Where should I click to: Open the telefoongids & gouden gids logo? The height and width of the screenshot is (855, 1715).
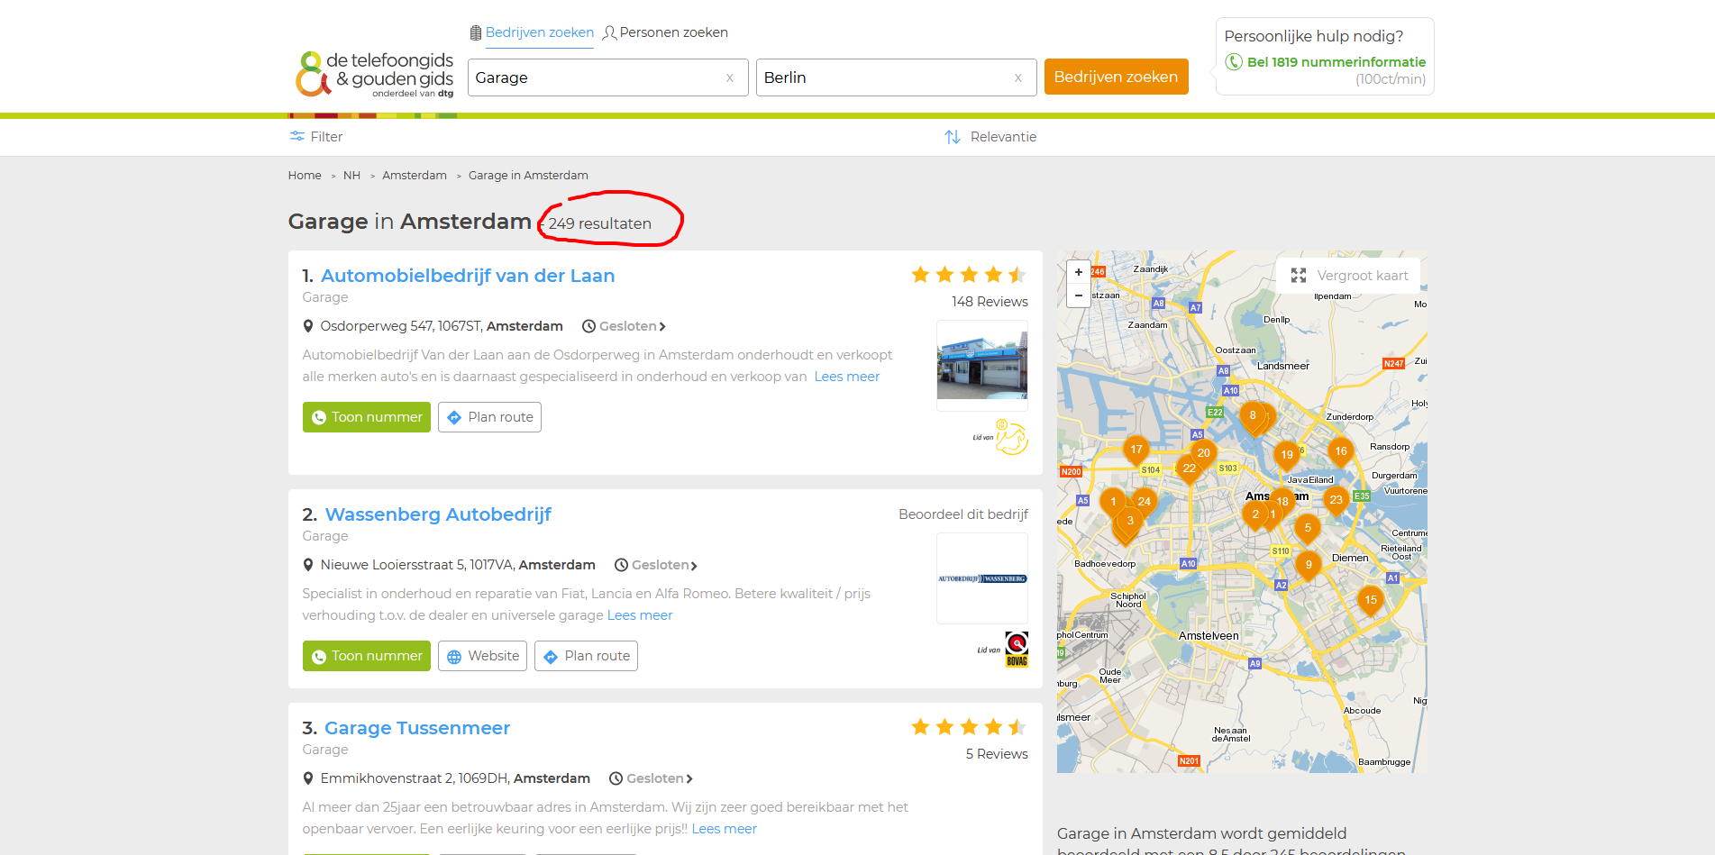[375, 74]
